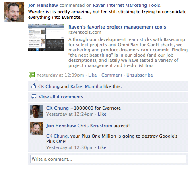The width and height of the screenshot is (194, 169).
Task: Like the post from Yesterday at 12:09pm
Action: point(92,75)
